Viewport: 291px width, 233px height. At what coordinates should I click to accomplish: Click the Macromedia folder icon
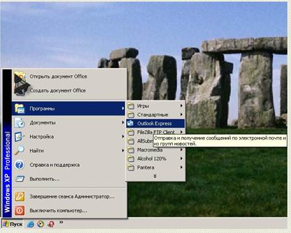point(131,150)
